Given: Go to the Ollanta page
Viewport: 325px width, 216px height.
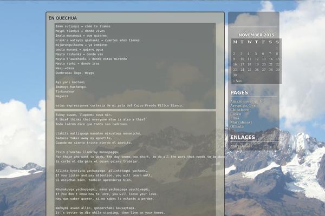Looking at the screenshot, I should [237, 126].
